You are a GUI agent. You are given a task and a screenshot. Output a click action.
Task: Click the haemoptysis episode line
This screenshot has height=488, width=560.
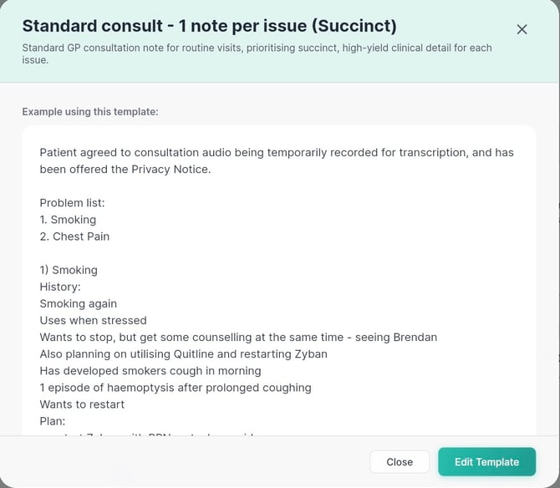point(176,387)
